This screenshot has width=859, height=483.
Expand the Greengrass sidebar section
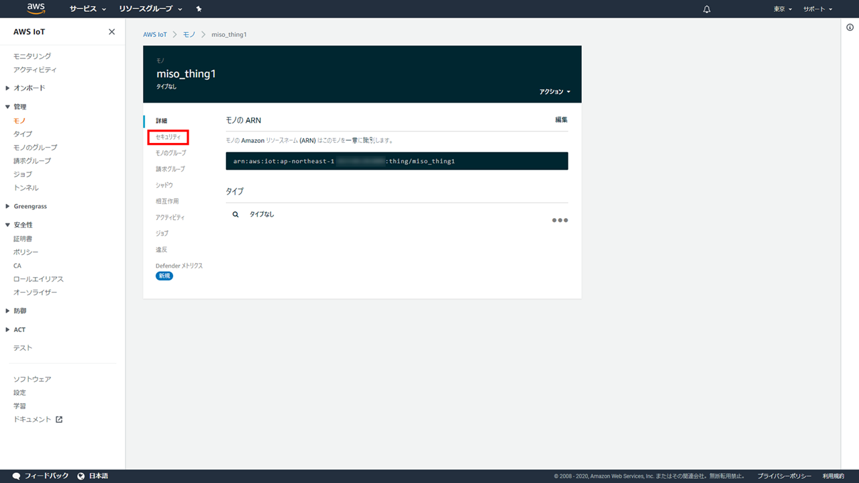tap(30, 207)
